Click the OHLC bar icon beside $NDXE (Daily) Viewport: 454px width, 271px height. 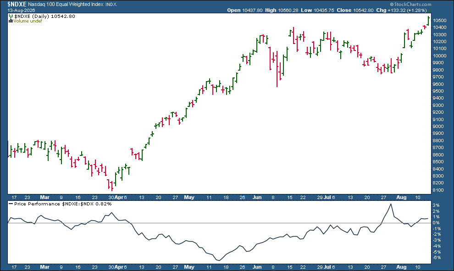11,16
